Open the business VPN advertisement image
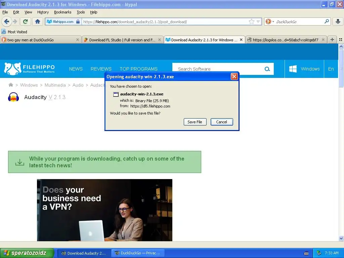This screenshot has height=258, width=344. click(104, 210)
